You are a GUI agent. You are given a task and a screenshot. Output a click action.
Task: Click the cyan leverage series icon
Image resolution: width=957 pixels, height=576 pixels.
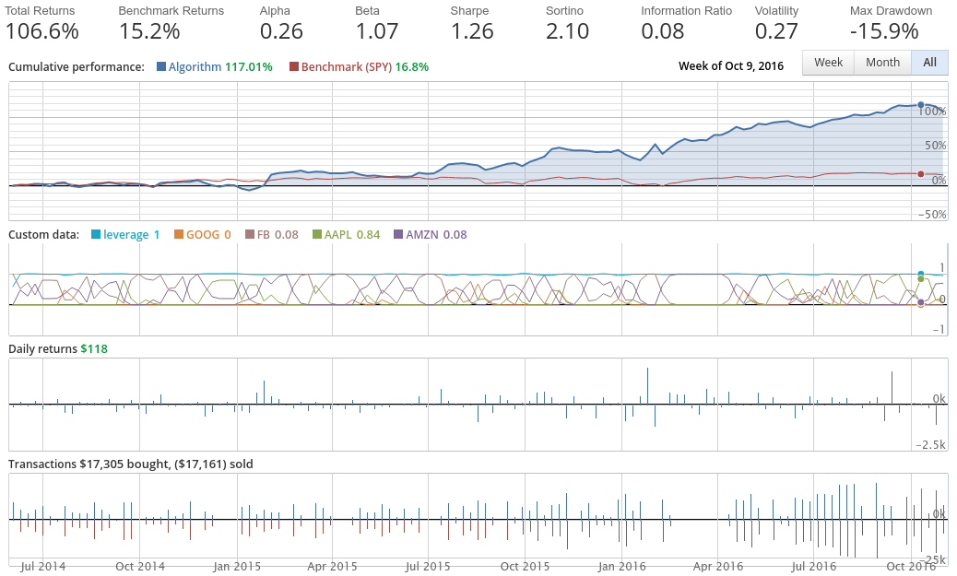[x=98, y=235]
